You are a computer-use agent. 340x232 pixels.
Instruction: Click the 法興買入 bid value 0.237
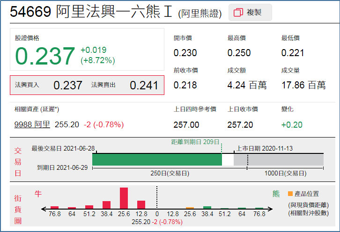point(68,85)
